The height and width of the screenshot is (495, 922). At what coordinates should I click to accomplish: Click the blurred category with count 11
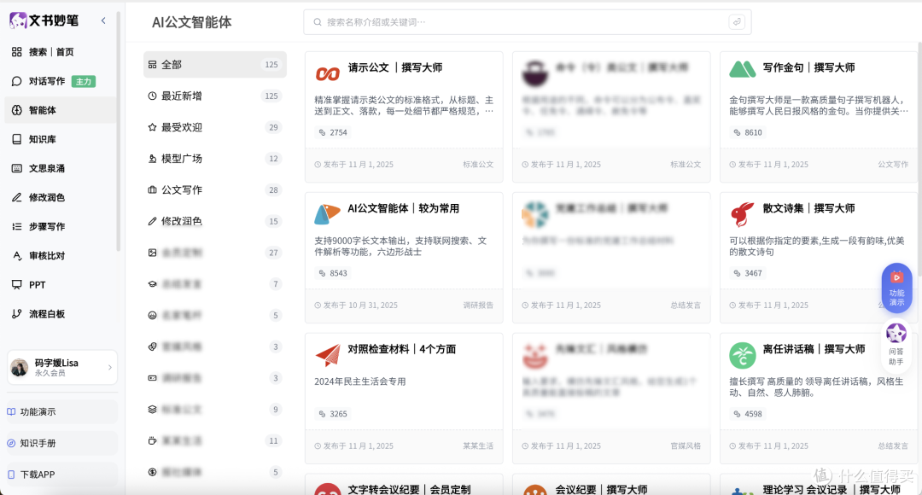coord(214,441)
